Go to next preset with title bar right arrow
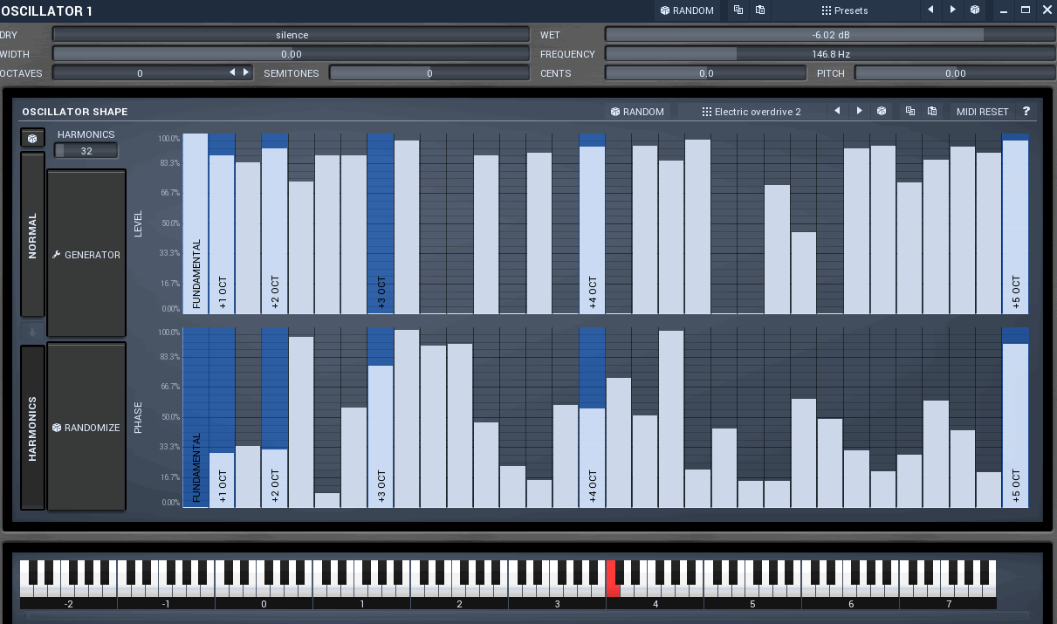1057x624 pixels. coord(952,10)
